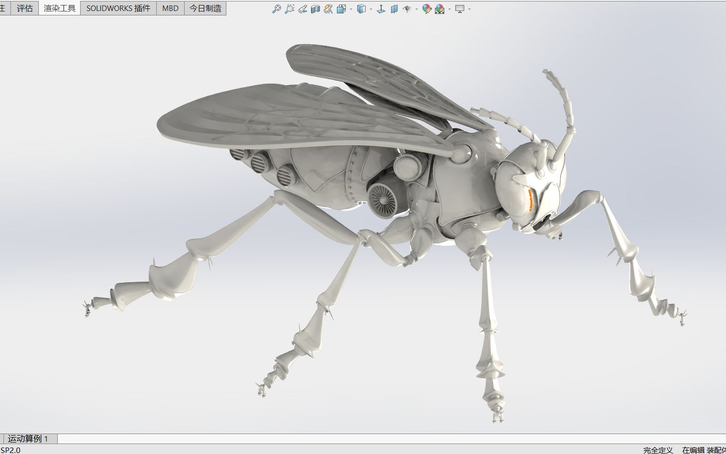Click the up-arrow plane icon in view toolbar

(381, 8)
